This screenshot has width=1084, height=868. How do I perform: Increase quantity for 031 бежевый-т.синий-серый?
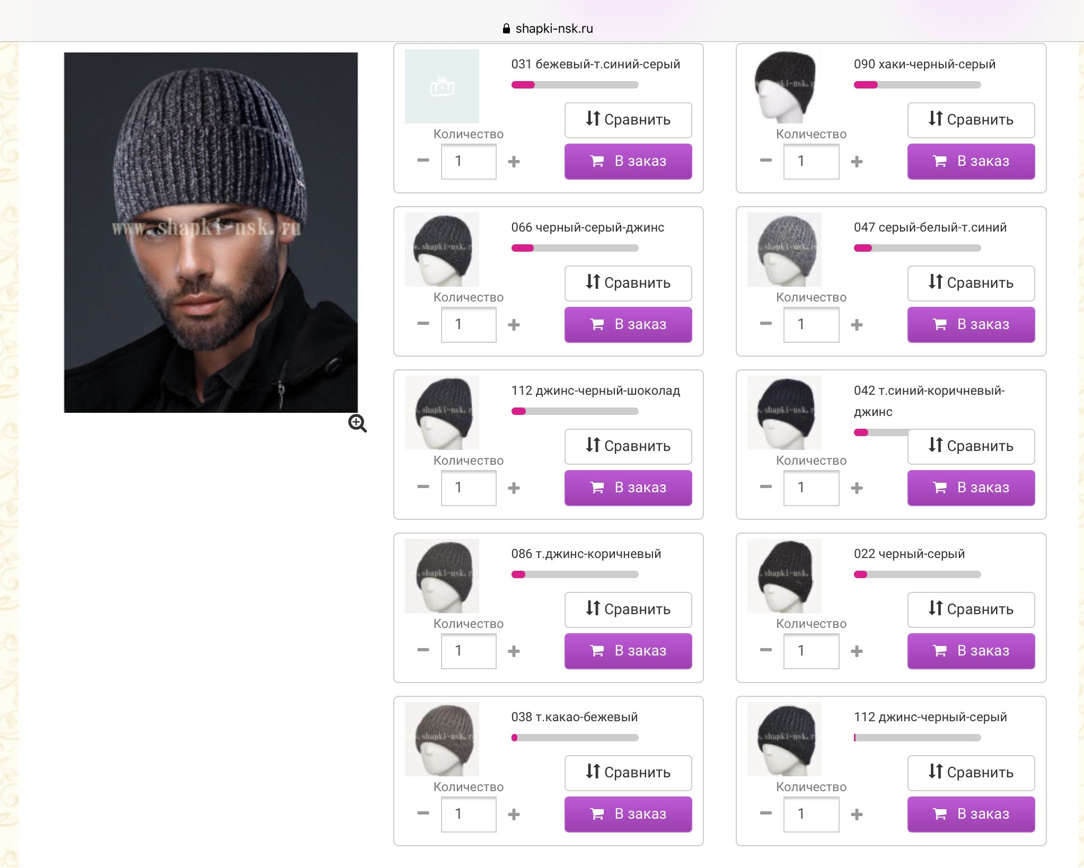[x=514, y=161]
